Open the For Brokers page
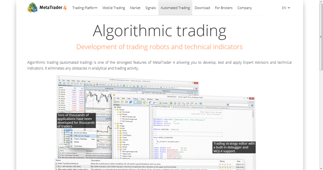The width and height of the screenshot is (323, 170). (x=223, y=8)
